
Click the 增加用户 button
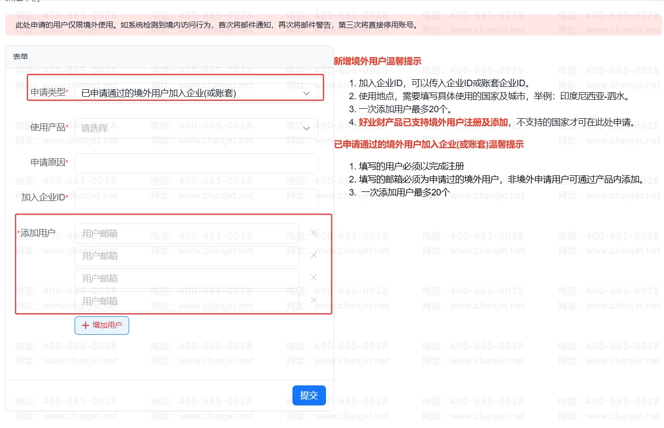102,325
